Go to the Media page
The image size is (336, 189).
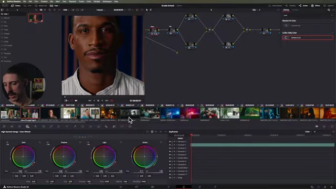coord(121,187)
